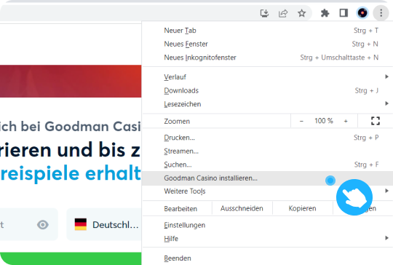Screen dimensions: 393x265
Task: Click the share page icon
Action: (x=283, y=13)
